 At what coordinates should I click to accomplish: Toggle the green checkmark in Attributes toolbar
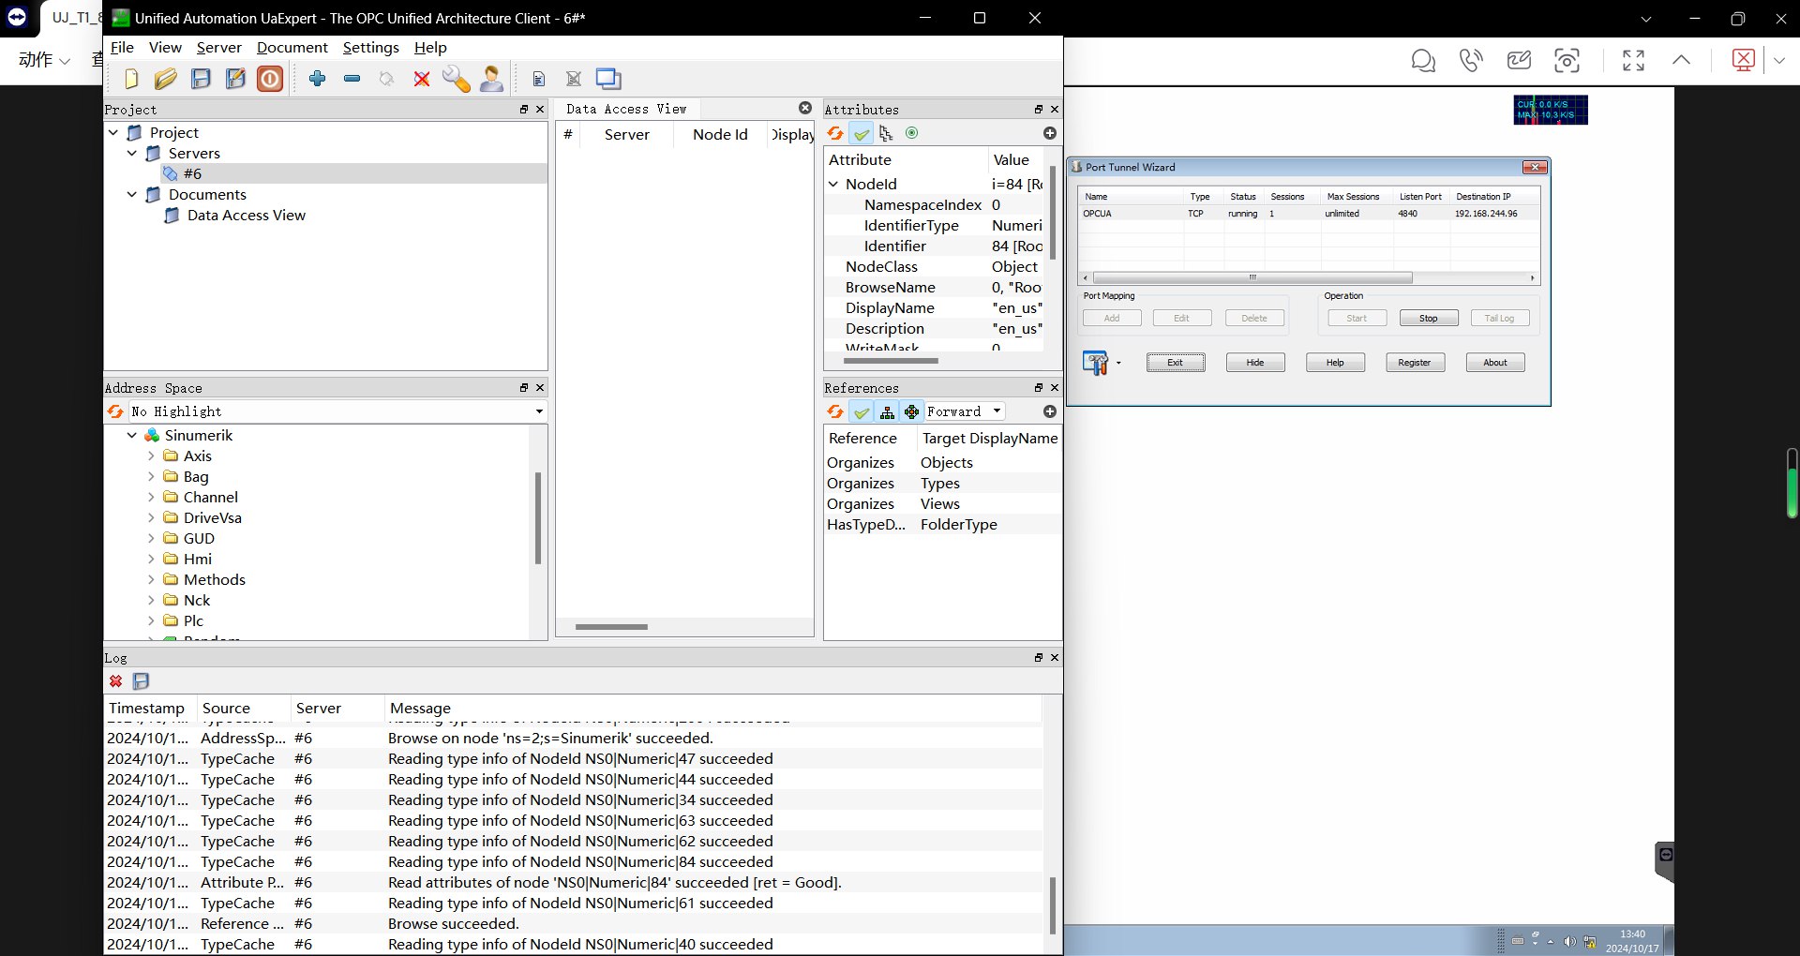pyautogui.click(x=861, y=133)
